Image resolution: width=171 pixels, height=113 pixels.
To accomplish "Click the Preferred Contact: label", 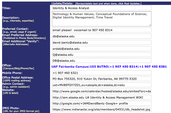I will pyautogui.click(x=15, y=29).
